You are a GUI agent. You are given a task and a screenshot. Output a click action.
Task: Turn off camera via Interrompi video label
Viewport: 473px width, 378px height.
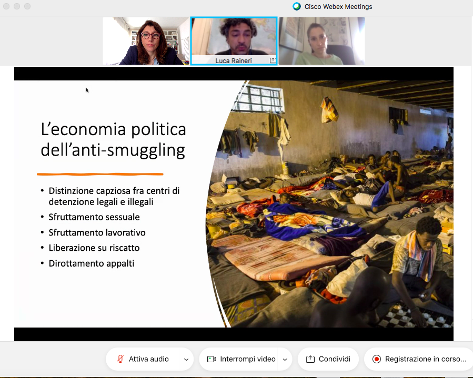(x=248, y=359)
